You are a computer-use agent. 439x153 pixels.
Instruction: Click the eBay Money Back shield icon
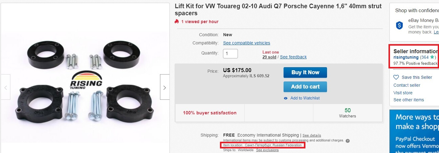tap(399, 26)
